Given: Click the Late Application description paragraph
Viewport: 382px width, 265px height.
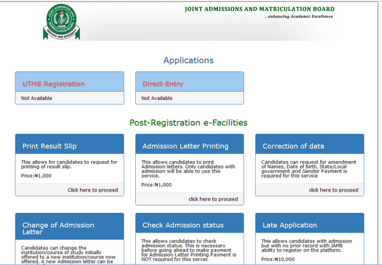Looking at the screenshot, I should tap(306, 246).
